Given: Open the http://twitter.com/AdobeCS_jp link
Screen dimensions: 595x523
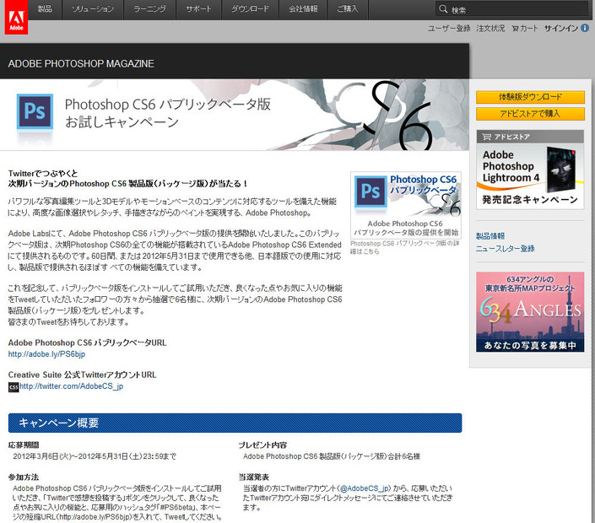Looking at the screenshot, I should [x=72, y=386].
